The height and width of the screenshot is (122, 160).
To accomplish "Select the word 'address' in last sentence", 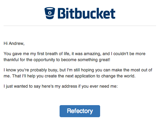I will click(69, 86).
